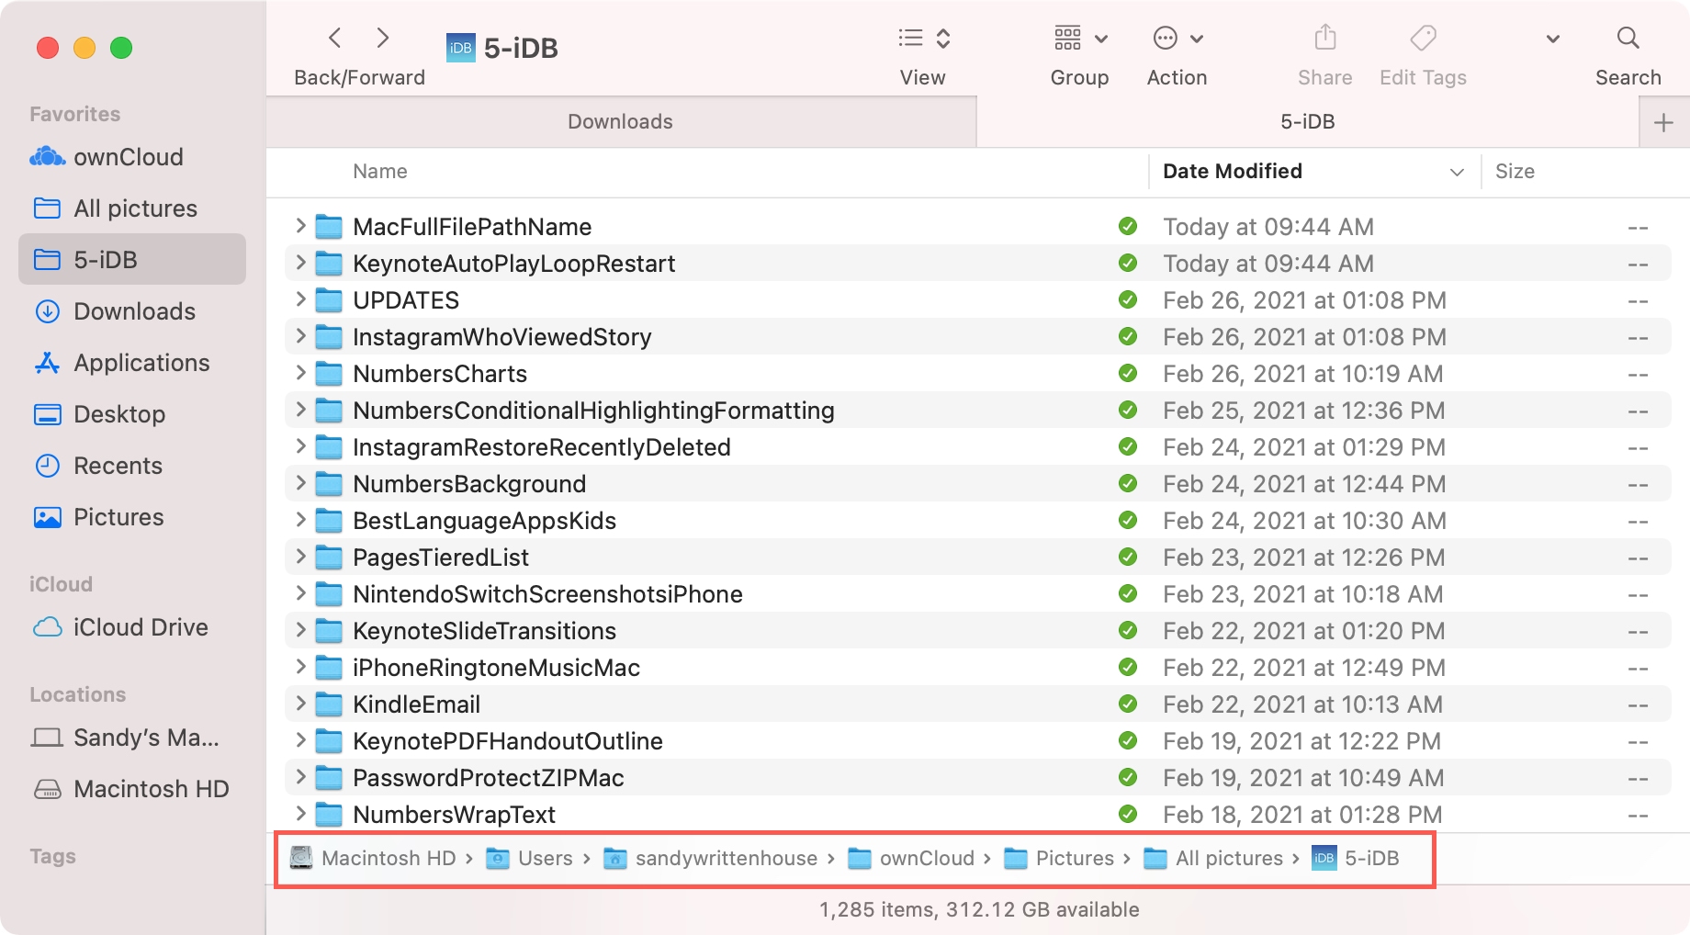Click sync status checkmark for KindleEmail

(1128, 704)
